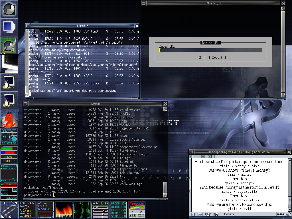This screenshot has width=292, height=219.
Task: Focus the Zadej URL input field
Action: coord(211,50)
